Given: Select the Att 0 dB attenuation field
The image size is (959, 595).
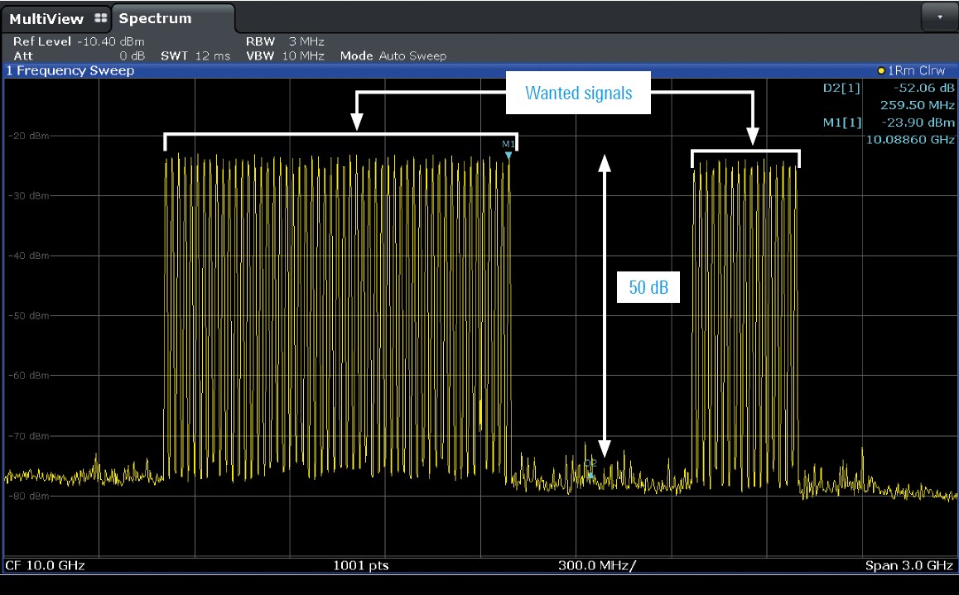Looking at the screenshot, I should (x=79, y=56).
